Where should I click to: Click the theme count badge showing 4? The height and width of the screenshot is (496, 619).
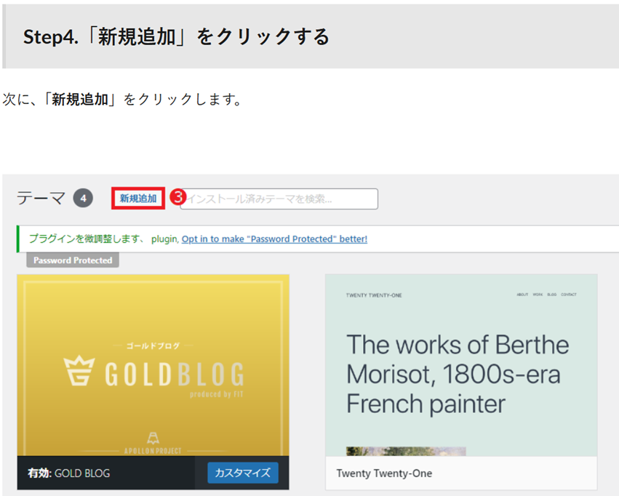(x=83, y=198)
